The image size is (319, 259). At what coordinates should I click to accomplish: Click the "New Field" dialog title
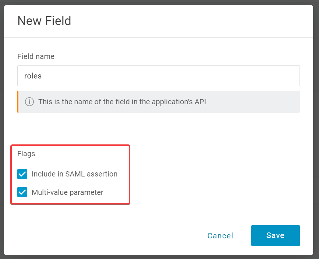(x=44, y=21)
